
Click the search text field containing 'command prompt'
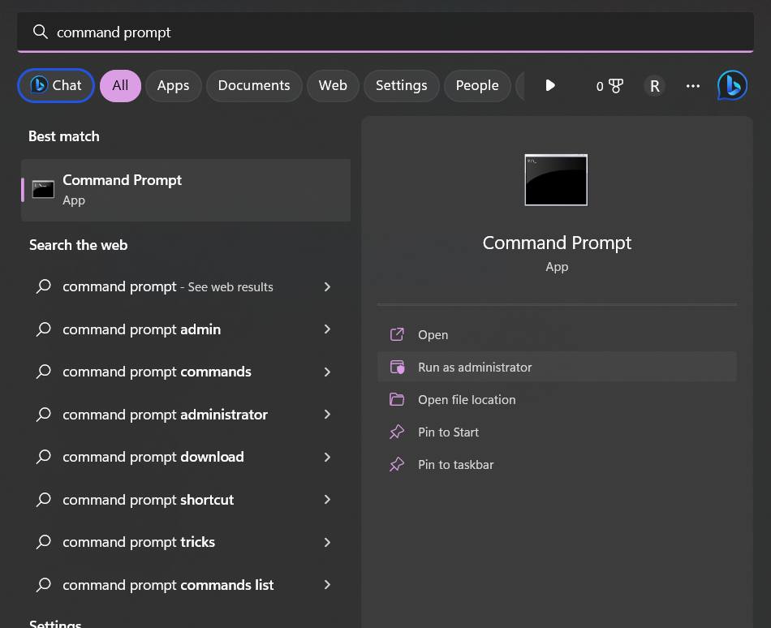pyautogui.click(x=385, y=32)
